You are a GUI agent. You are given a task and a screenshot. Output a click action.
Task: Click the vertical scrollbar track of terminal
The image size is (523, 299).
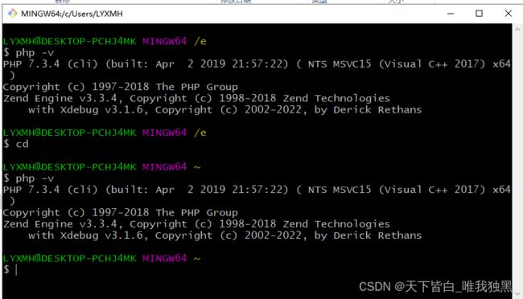pyautogui.click(x=517, y=162)
